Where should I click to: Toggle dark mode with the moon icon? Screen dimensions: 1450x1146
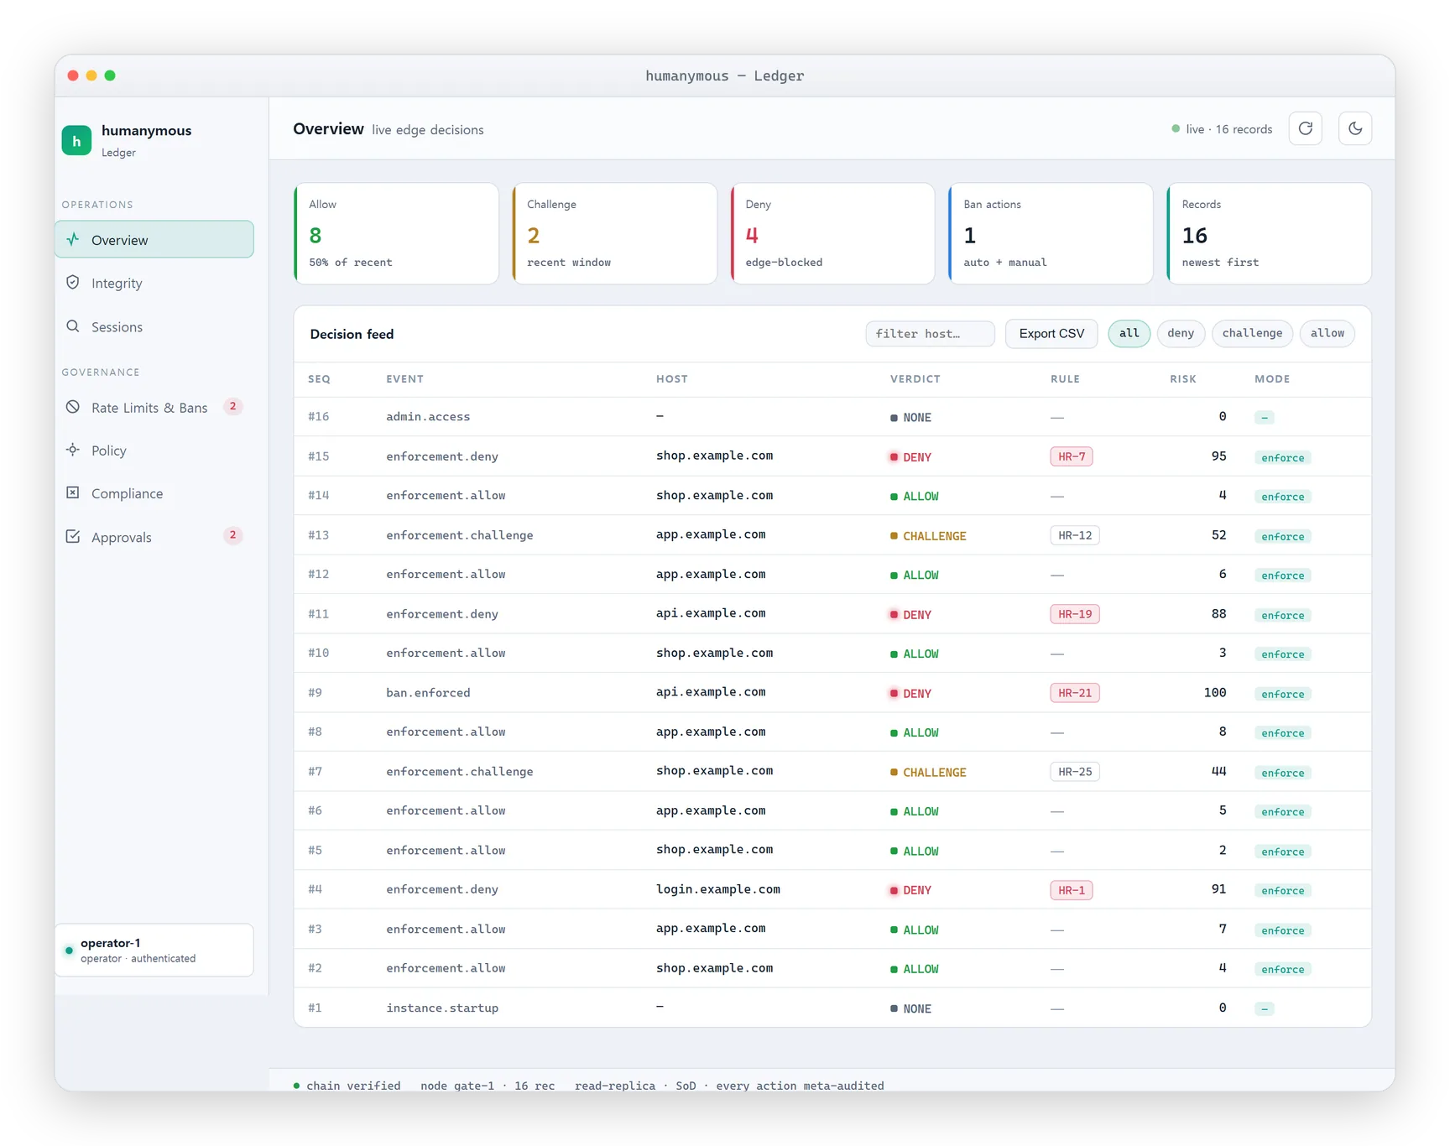point(1355,128)
